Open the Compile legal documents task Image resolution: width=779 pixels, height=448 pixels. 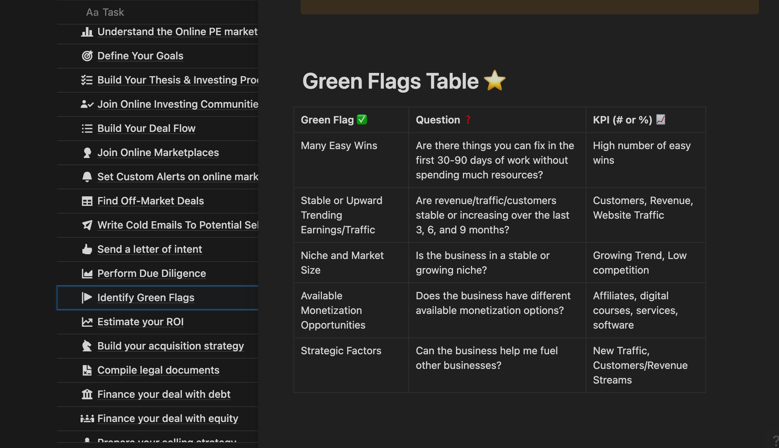[x=158, y=370]
